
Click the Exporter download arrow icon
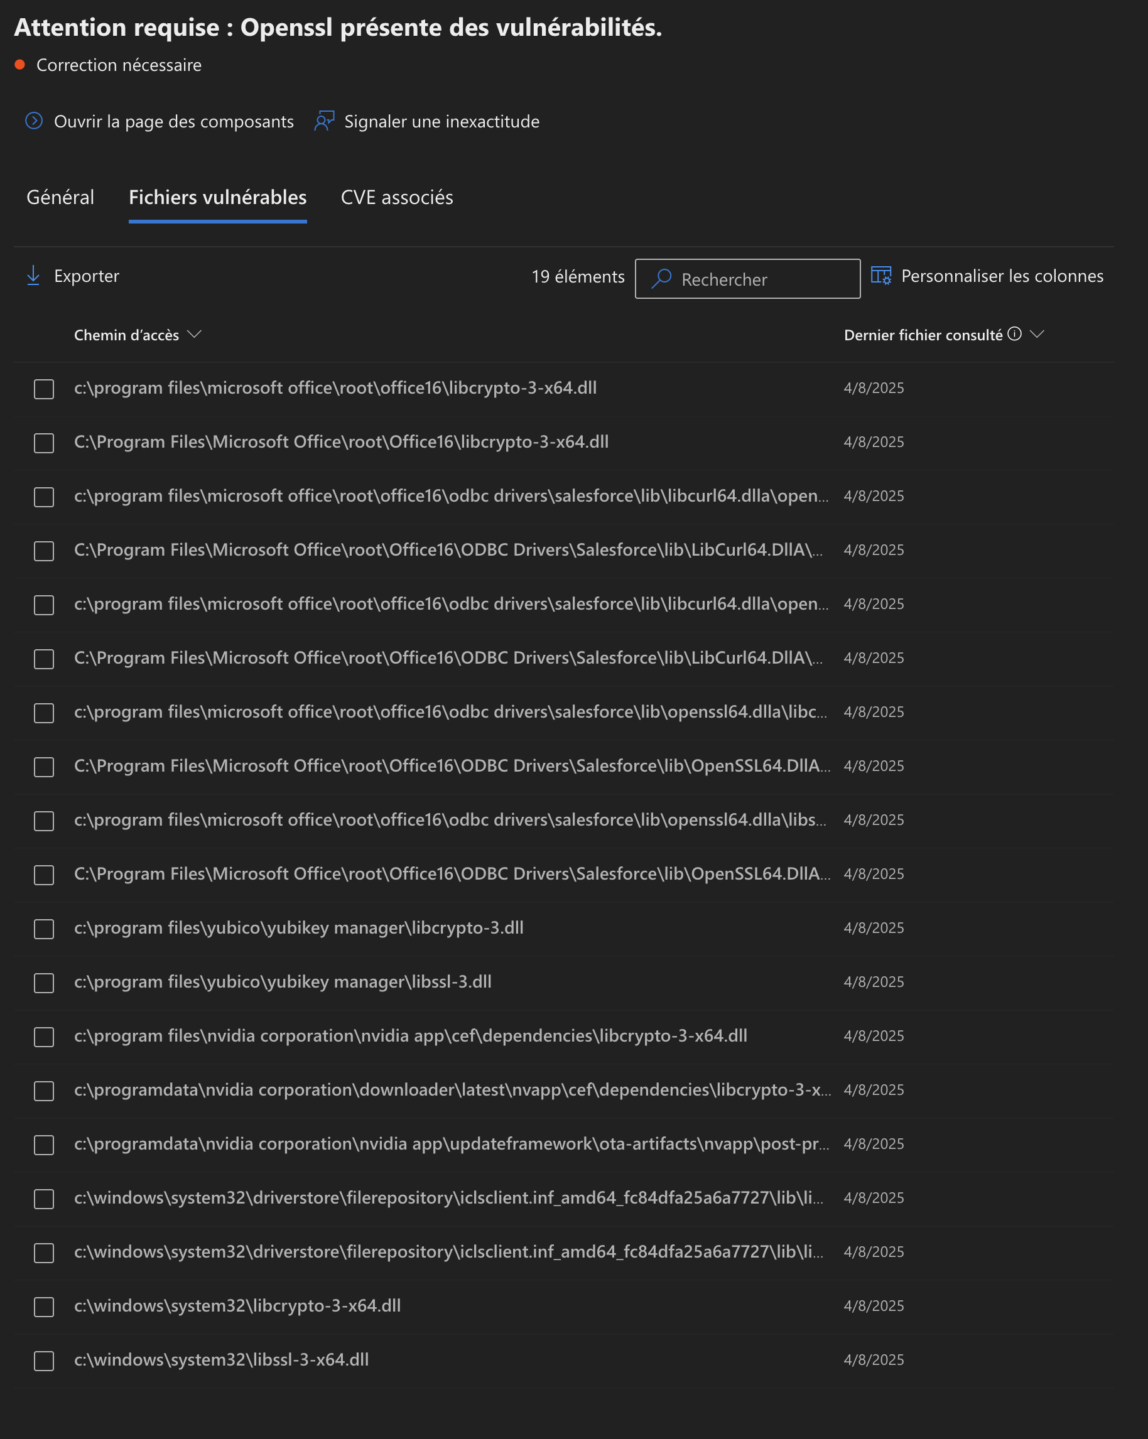[33, 276]
